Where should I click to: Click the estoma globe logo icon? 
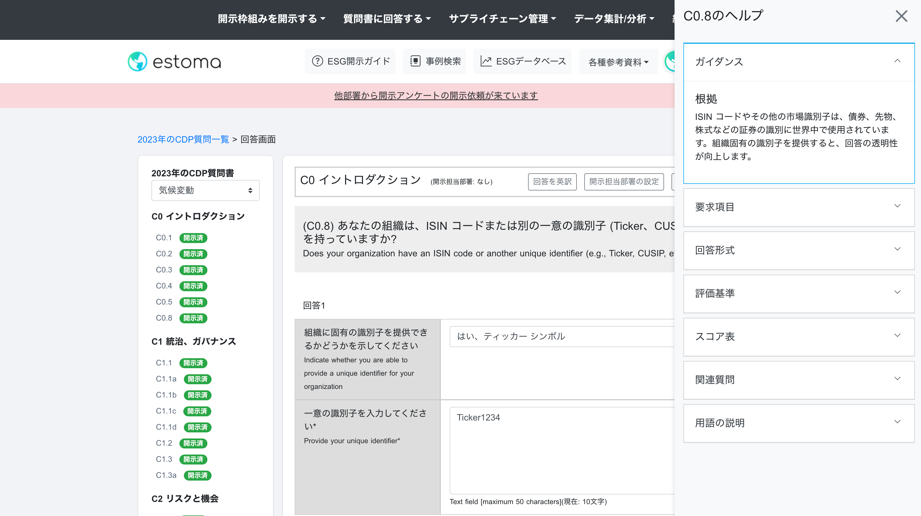(137, 61)
